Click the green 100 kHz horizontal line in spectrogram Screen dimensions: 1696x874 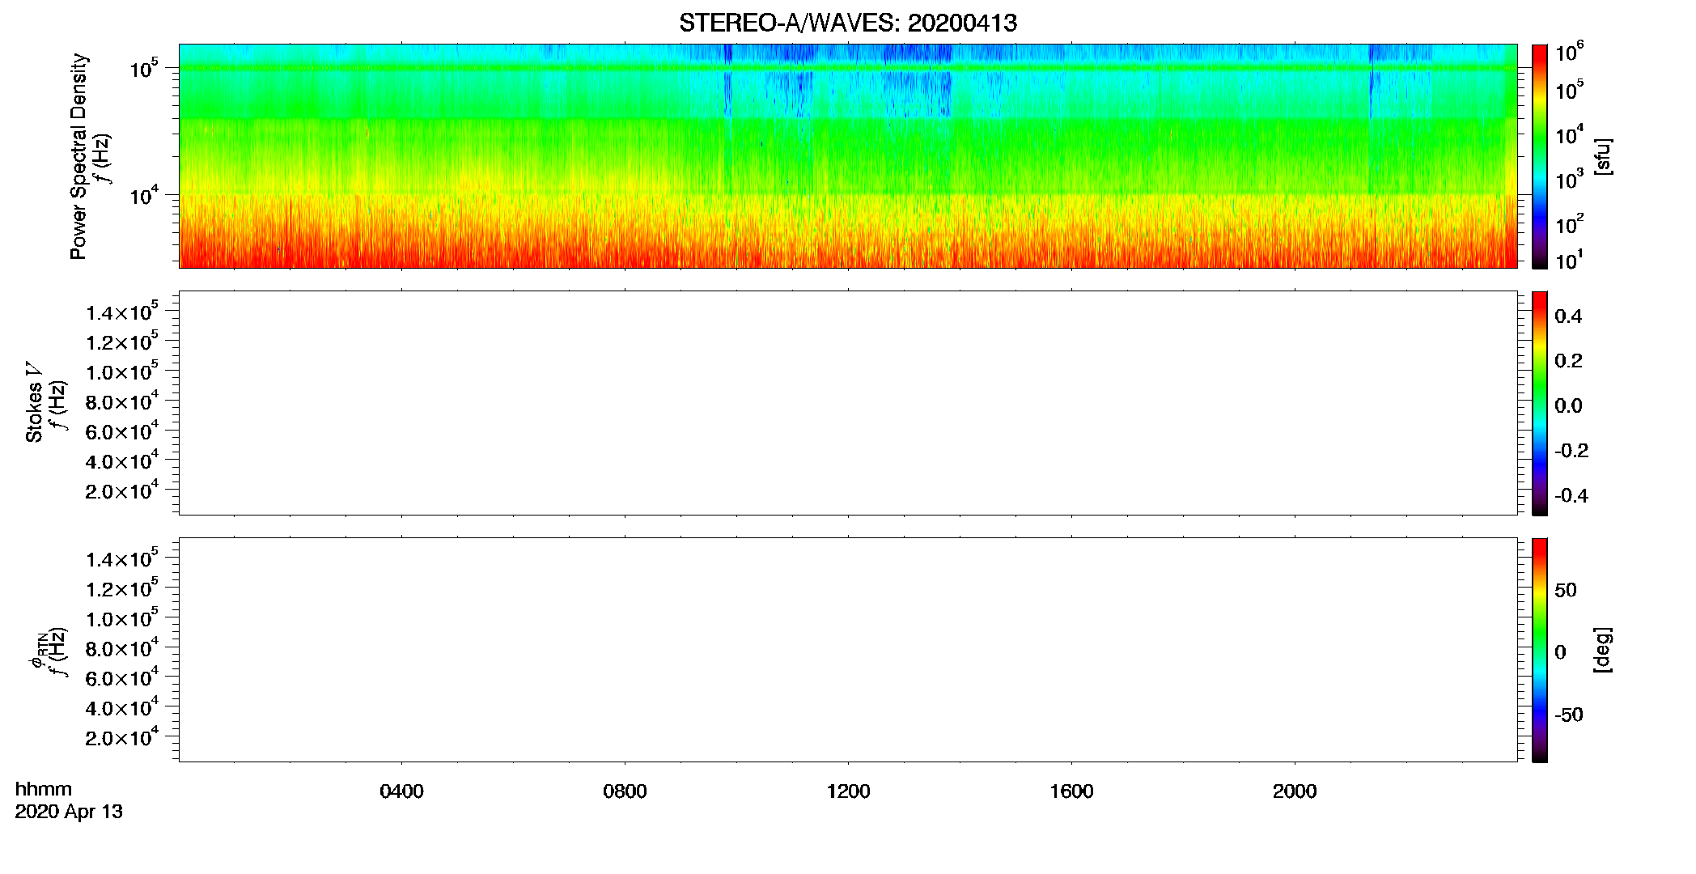(848, 69)
